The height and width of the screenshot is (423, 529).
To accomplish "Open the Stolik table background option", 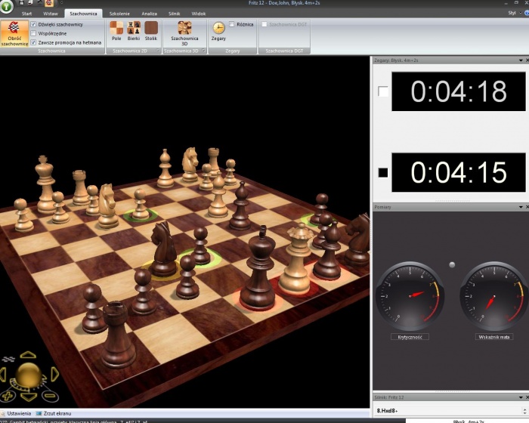I will [x=151, y=31].
